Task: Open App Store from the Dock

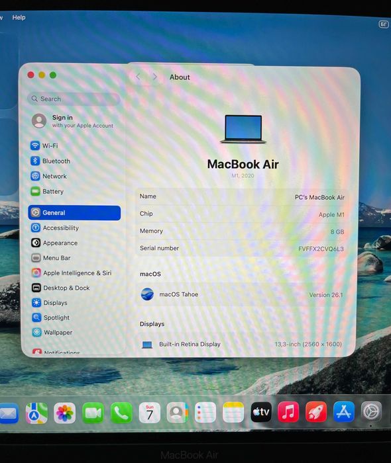Action: pos(344,411)
